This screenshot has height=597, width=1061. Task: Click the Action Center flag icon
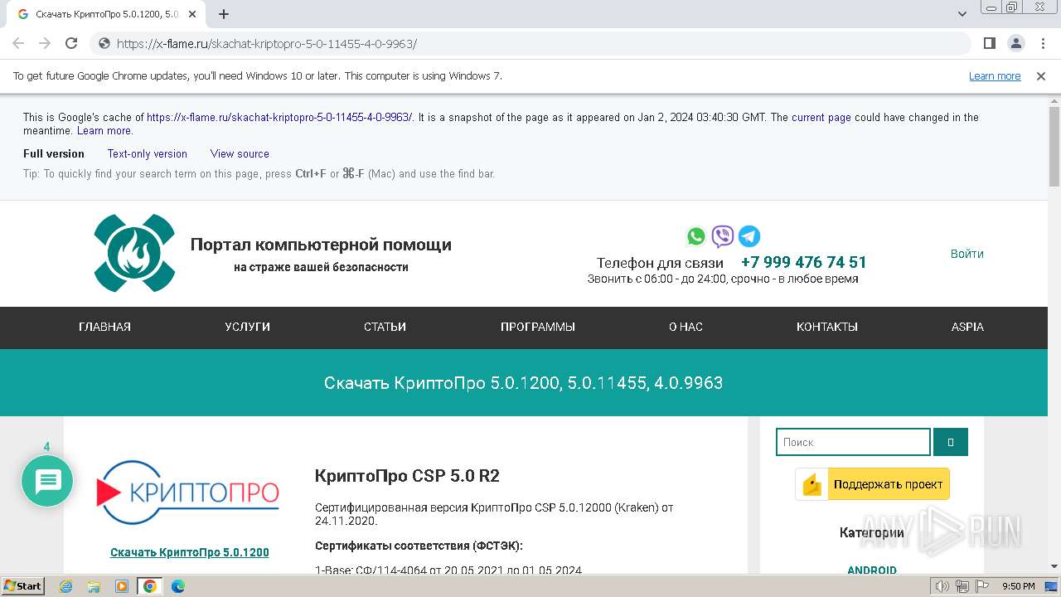click(x=982, y=586)
